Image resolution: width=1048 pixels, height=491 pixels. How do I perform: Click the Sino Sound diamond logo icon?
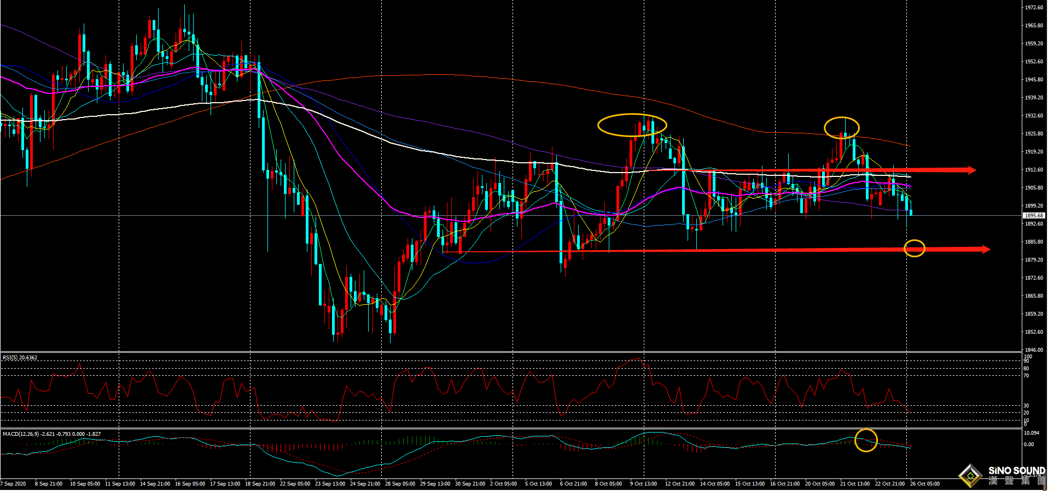point(970,476)
